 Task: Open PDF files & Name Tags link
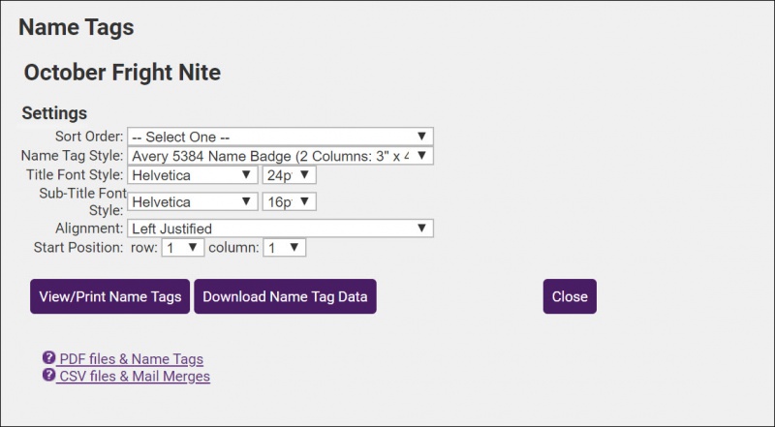tap(131, 359)
